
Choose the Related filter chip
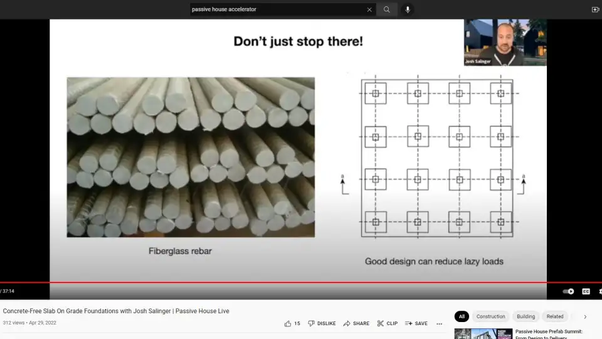(x=554, y=316)
